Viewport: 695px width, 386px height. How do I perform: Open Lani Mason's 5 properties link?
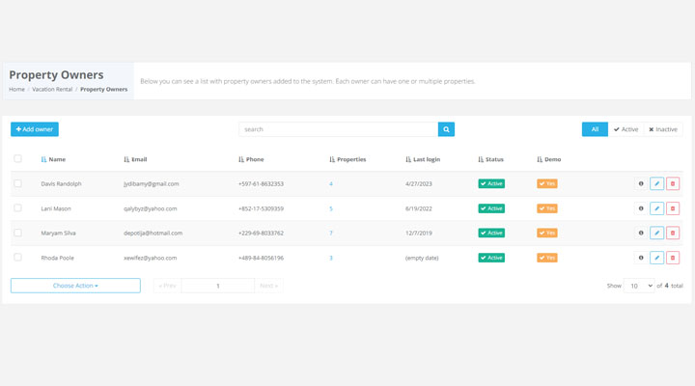click(331, 208)
